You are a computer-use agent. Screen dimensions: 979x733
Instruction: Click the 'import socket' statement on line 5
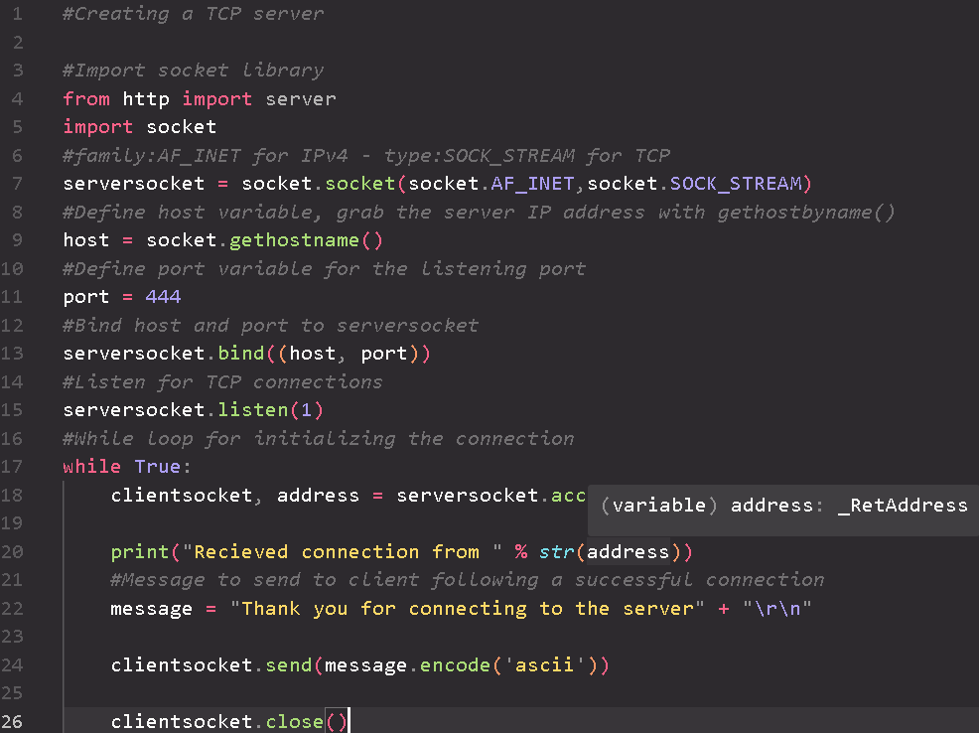(x=139, y=127)
